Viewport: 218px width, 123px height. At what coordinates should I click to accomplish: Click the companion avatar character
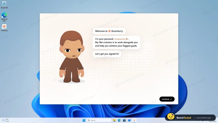tap(72, 57)
